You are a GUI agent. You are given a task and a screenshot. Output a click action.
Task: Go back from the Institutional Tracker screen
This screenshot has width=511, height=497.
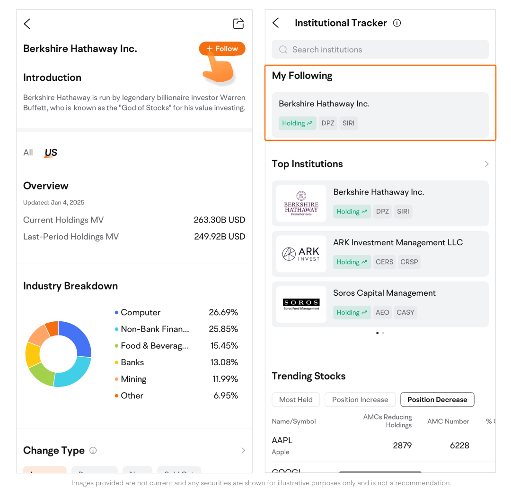coord(276,23)
